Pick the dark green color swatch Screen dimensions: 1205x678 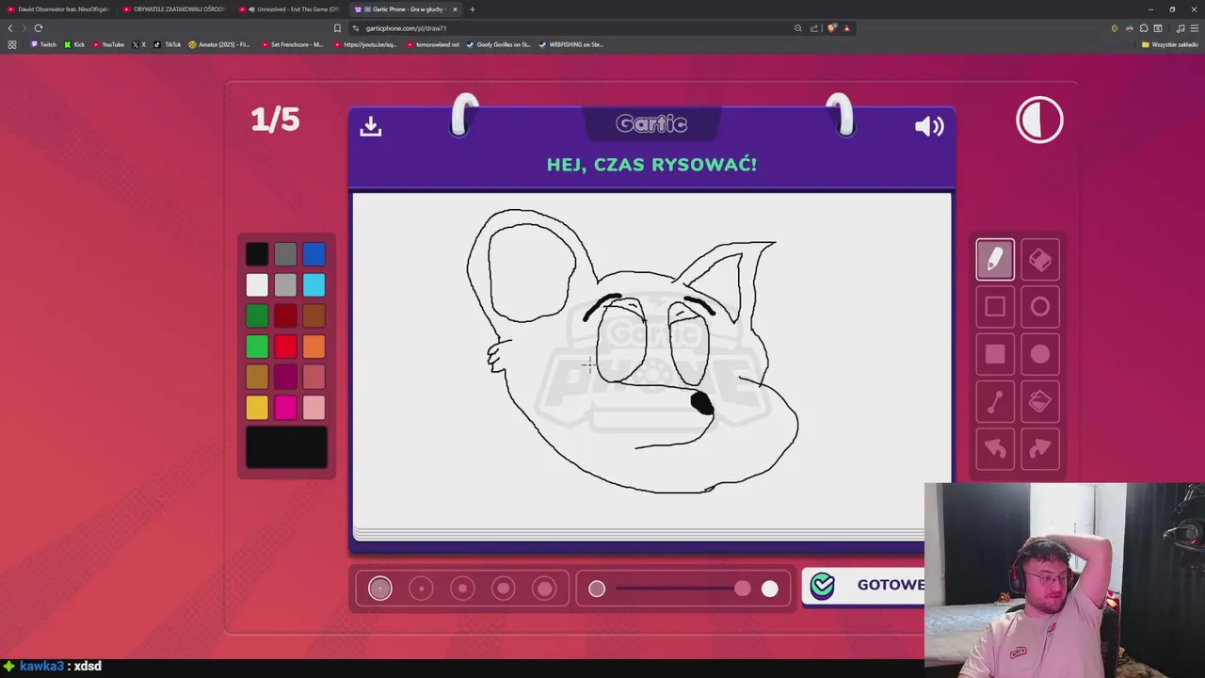(x=257, y=315)
